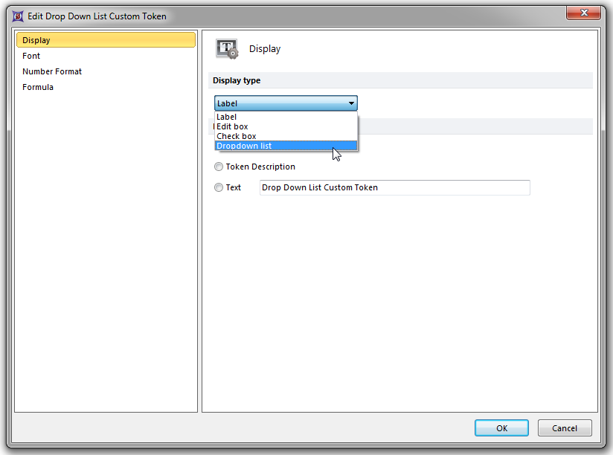Click the arrow on the Display type dropdown

351,103
